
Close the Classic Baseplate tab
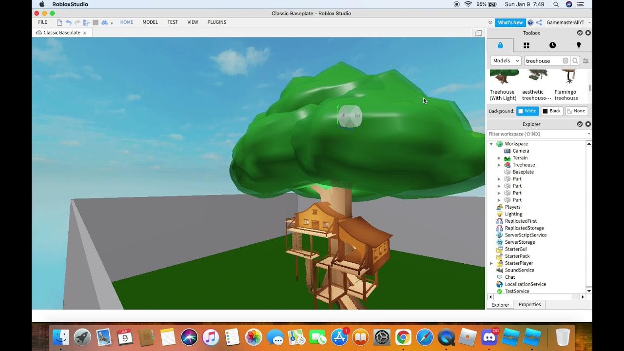coord(84,33)
